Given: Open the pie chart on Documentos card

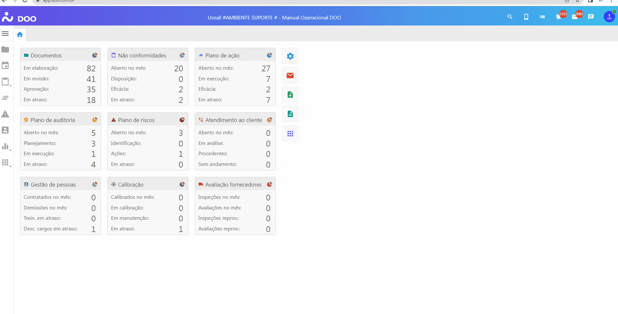Looking at the screenshot, I should pos(94,56).
